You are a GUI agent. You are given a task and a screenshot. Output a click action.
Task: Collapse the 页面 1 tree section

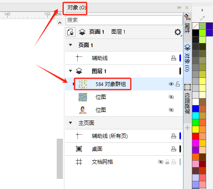pos(70,45)
